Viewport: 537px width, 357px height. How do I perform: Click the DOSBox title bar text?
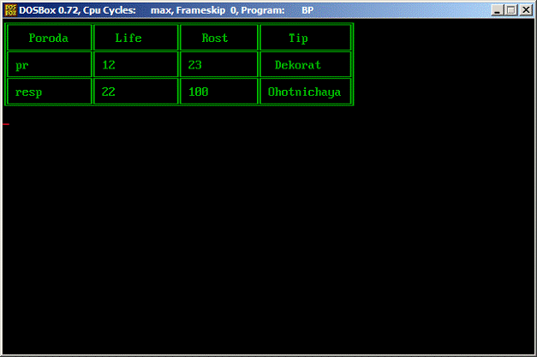166,10
